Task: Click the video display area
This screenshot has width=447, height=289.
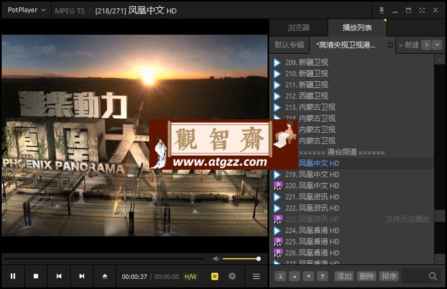Action: (x=135, y=135)
